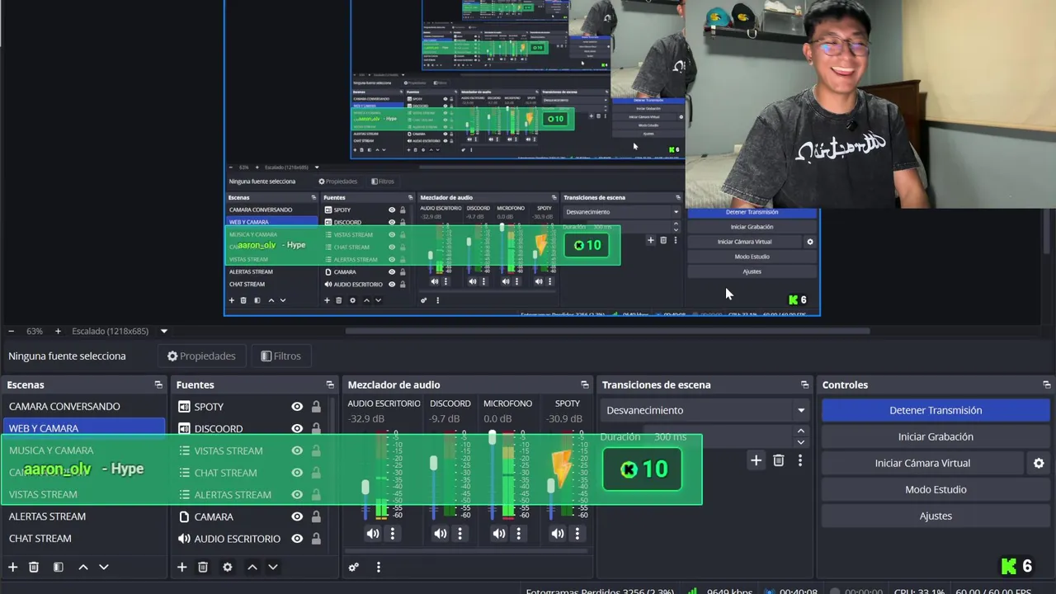
Task: Open scene filters icon in Escenas toolbar
Action: [58, 567]
